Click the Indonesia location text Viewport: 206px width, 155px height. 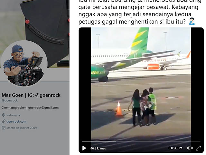point(13,115)
